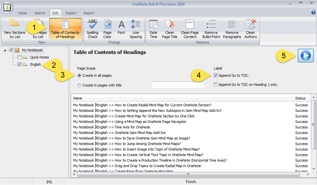This screenshot has width=317, height=185.
Task: Select row 'OneNote Gem Mind Map Add-Ins'
Action: pyautogui.click(x=191, y=133)
